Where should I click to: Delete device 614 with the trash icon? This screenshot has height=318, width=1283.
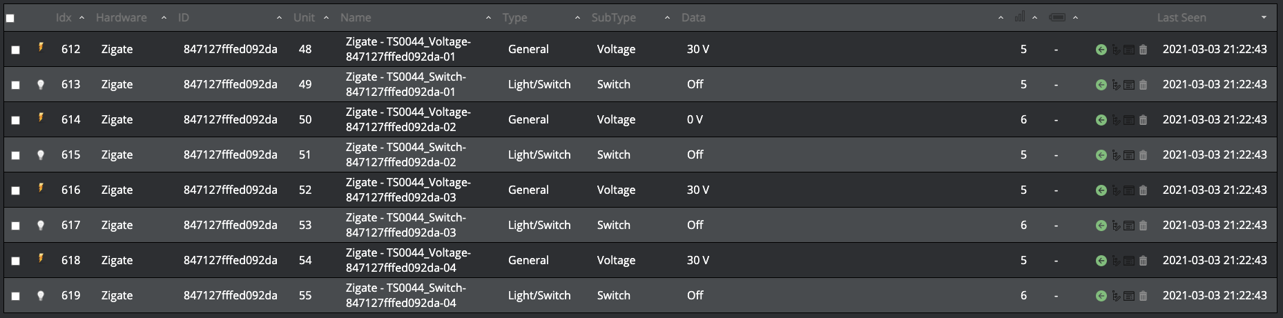click(x=1143, y=120)
